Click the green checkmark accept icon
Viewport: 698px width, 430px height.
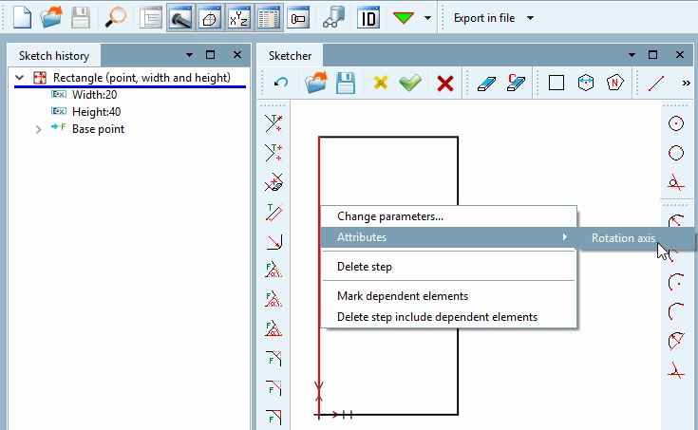(409, 83)
